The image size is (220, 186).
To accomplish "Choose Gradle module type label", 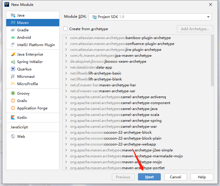I will (x=23, y=30).
